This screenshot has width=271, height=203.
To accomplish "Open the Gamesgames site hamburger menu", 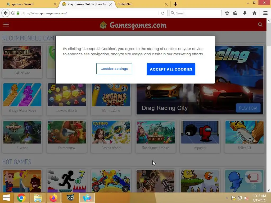I will 6,25.
